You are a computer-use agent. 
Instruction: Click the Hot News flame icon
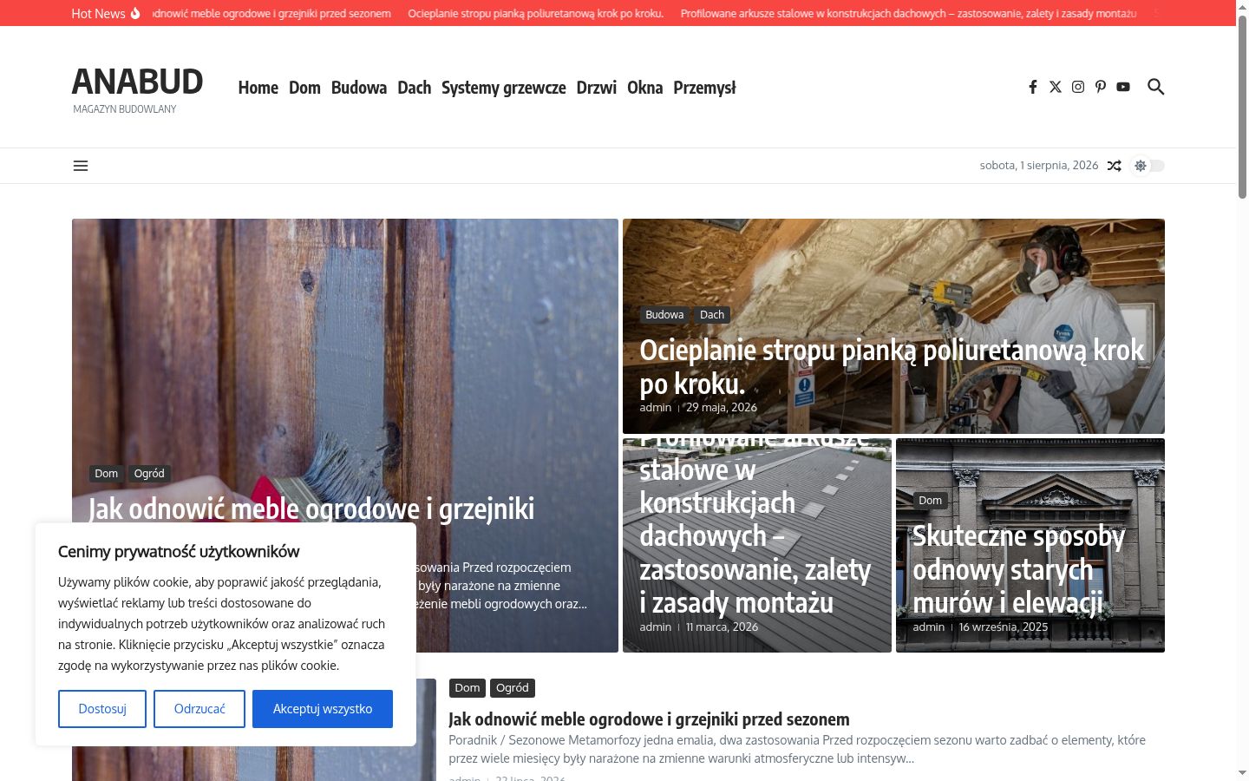click(x=134, y=13)
